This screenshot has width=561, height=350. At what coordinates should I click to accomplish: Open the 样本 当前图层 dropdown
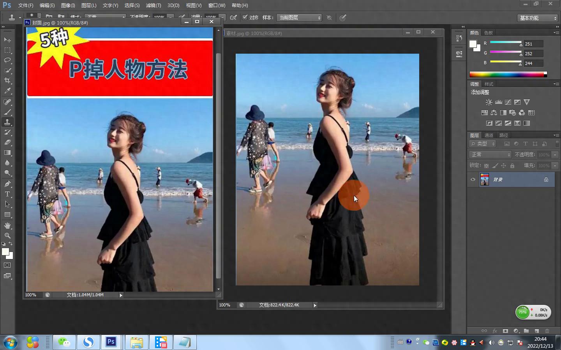tap(299, 17)
